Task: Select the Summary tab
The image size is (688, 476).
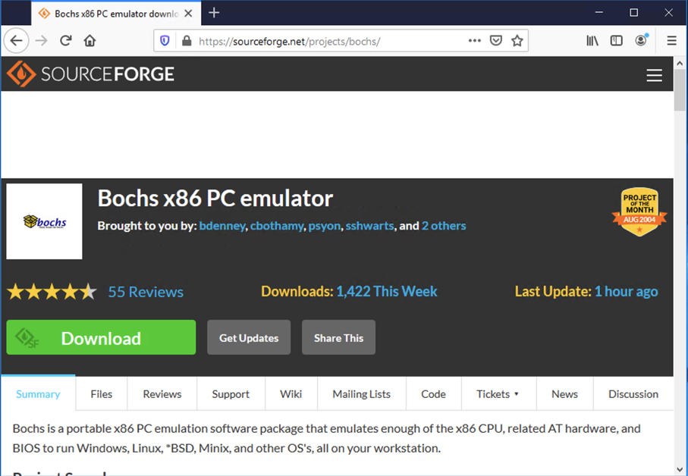Action: 38,393
